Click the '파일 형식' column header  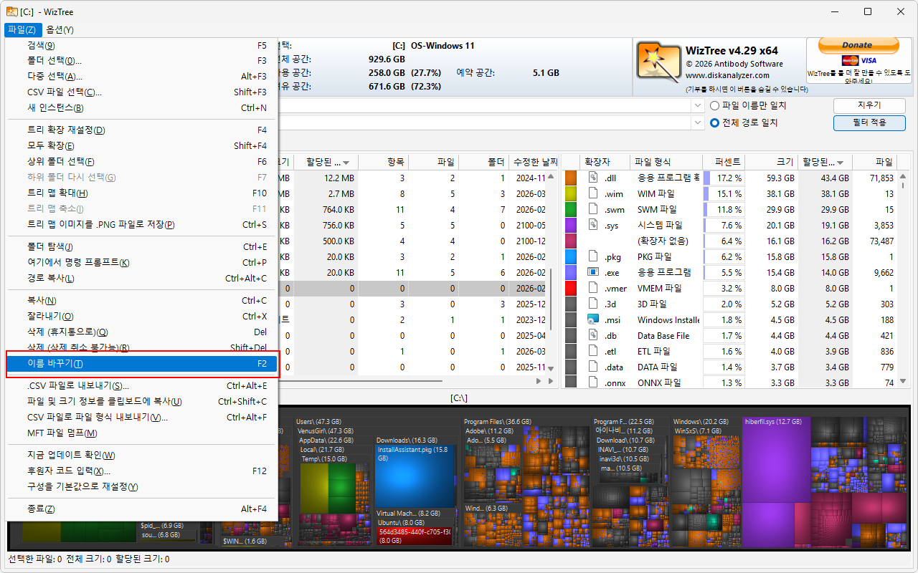click(666, 162)
